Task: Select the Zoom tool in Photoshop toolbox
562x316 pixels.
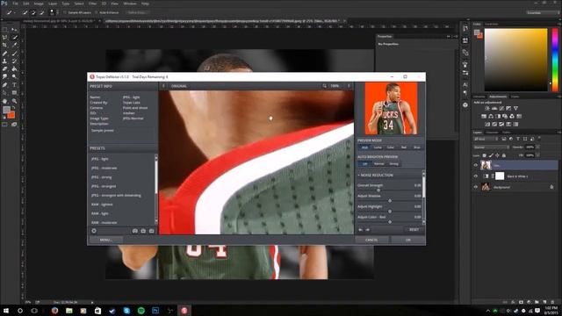Action: click(14, 102)
